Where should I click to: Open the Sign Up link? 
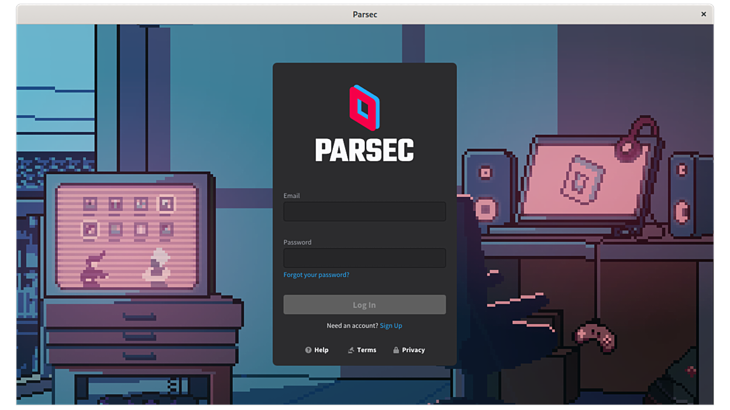point(391,325)
